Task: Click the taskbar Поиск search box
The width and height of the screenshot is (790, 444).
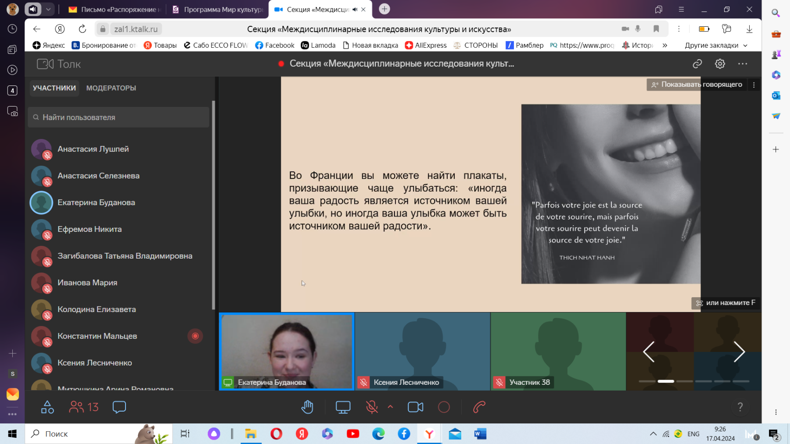Action: [x=99, y=434]
